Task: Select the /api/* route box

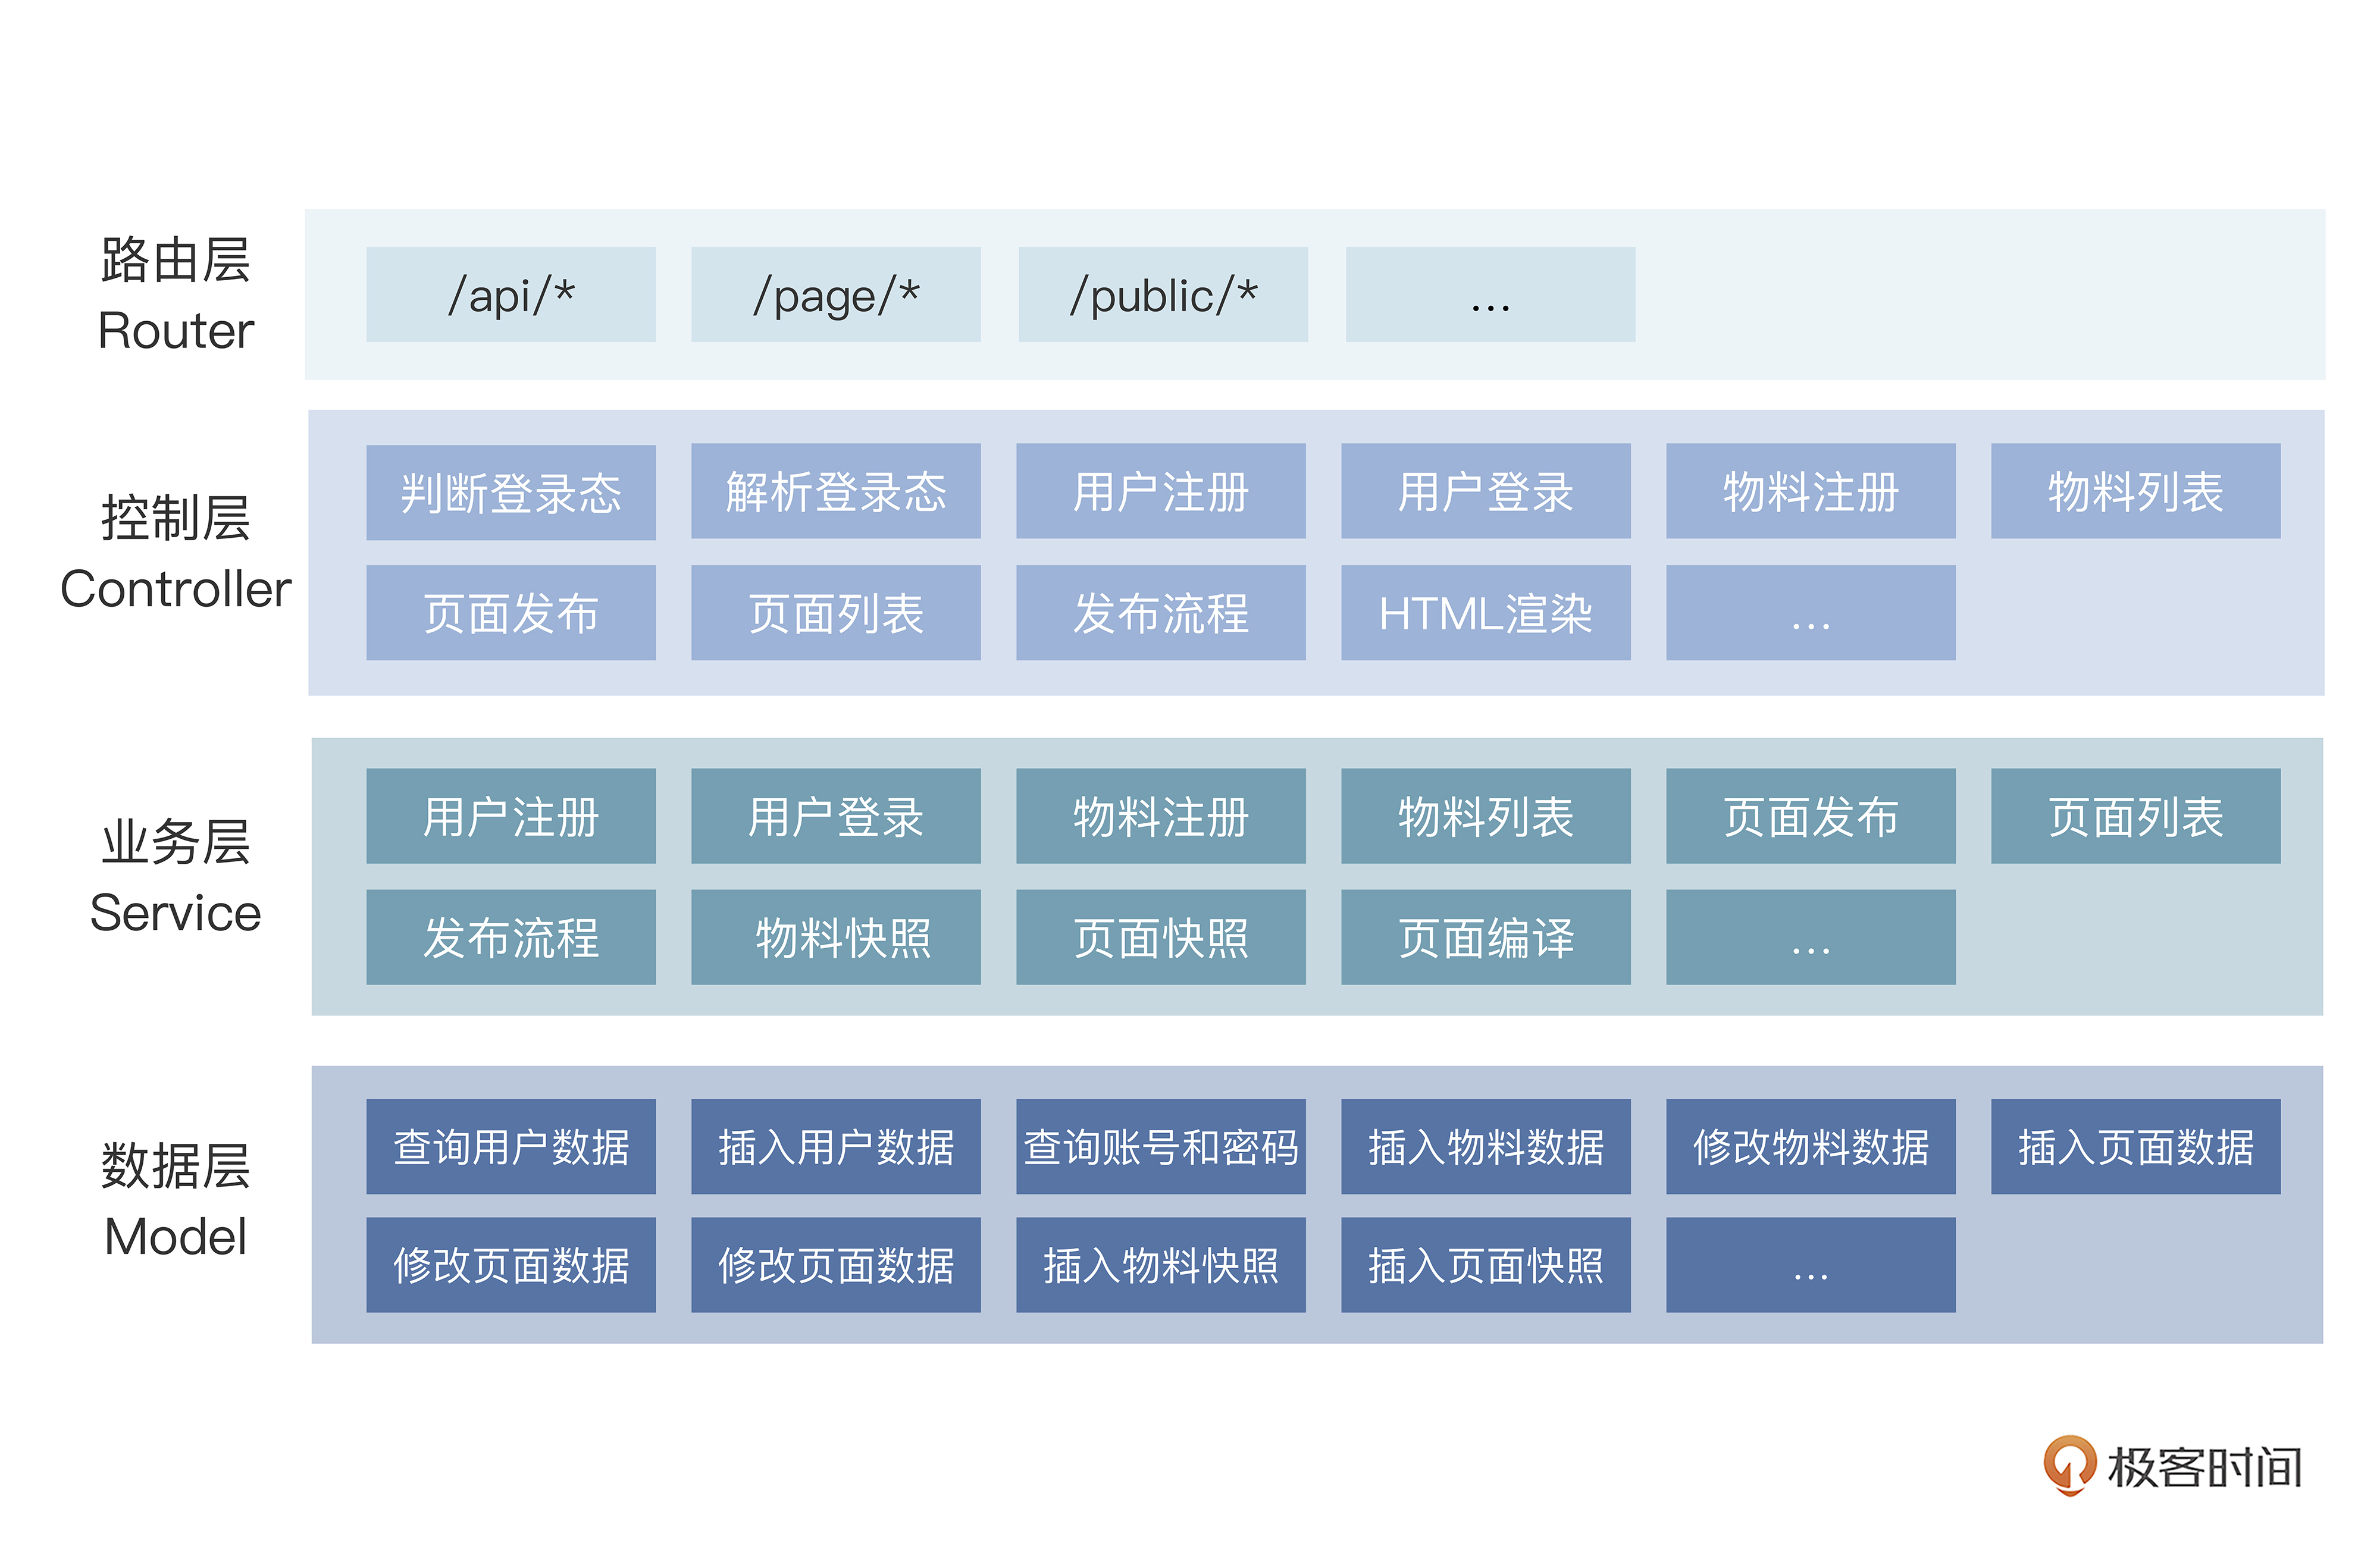Action: [x=510, y=295]
